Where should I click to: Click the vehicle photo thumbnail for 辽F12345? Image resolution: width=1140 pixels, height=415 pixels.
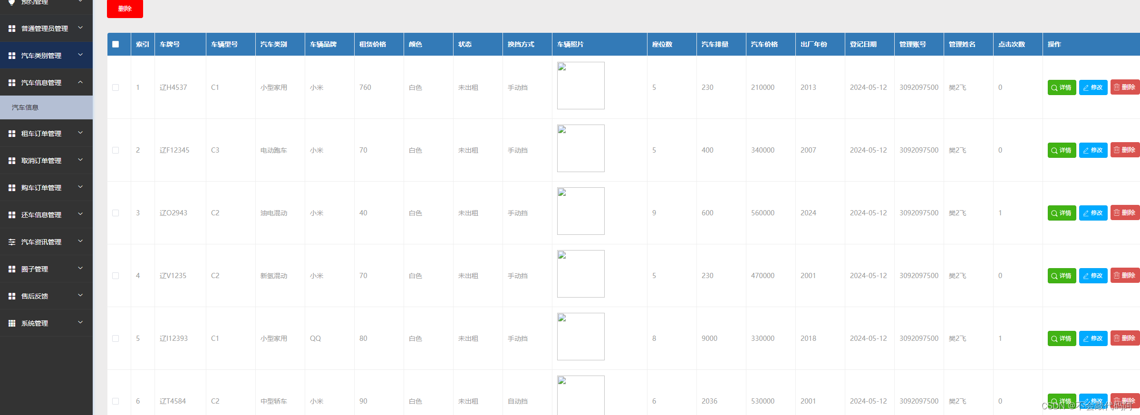click(x=581, y=148)
